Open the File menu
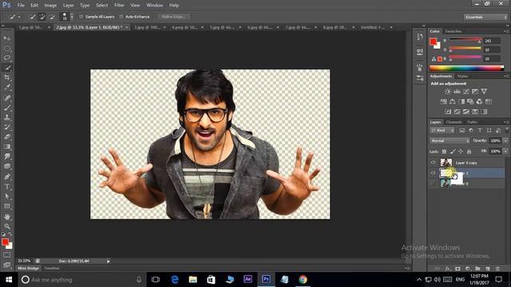This screenshot has height=287, width=511. [x=21, y=6]
